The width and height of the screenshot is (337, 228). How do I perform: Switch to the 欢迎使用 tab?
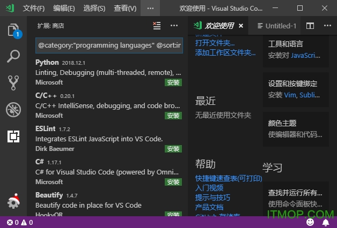219,26
